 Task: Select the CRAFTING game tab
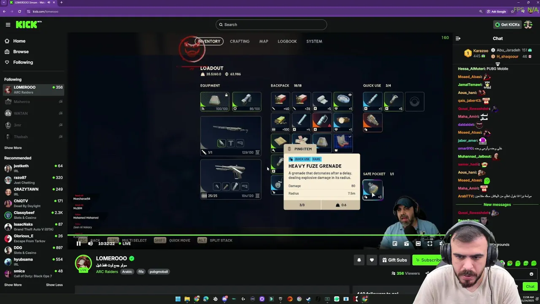pyautogui.click(x=240, y=41)
